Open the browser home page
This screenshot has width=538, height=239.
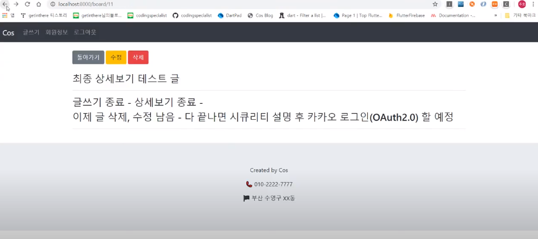(x=39, y=4)
